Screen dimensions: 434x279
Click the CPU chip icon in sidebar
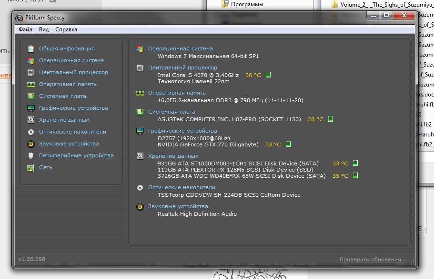click(x=30, y=72)
